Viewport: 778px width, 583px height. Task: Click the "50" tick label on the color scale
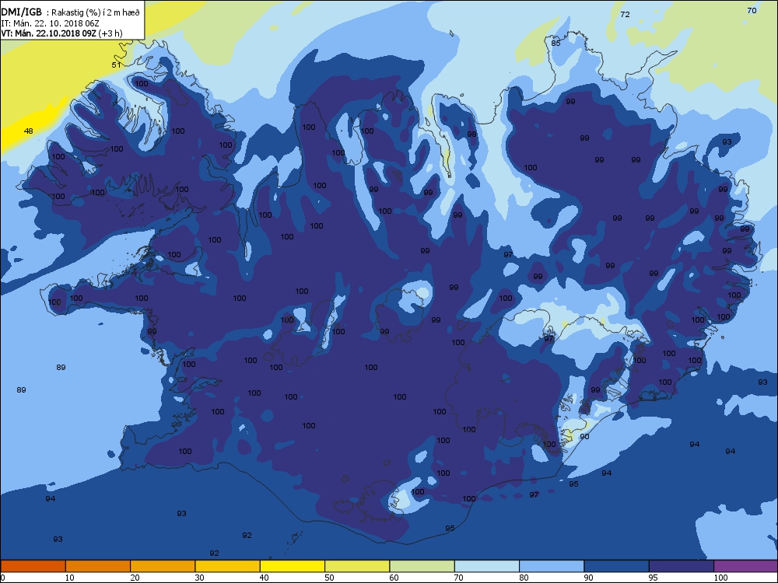tap(329, 578)
